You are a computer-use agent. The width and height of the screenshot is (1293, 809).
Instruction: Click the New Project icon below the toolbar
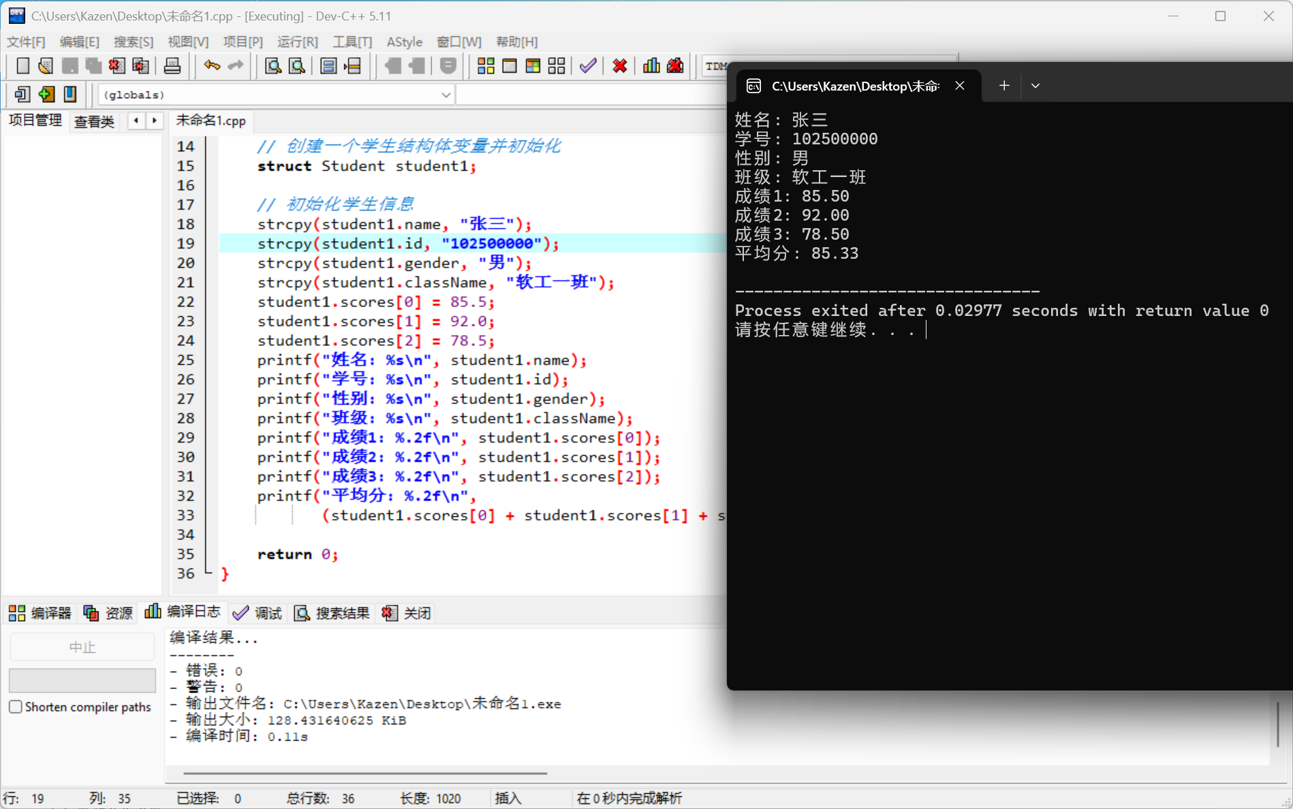(21, 94)
